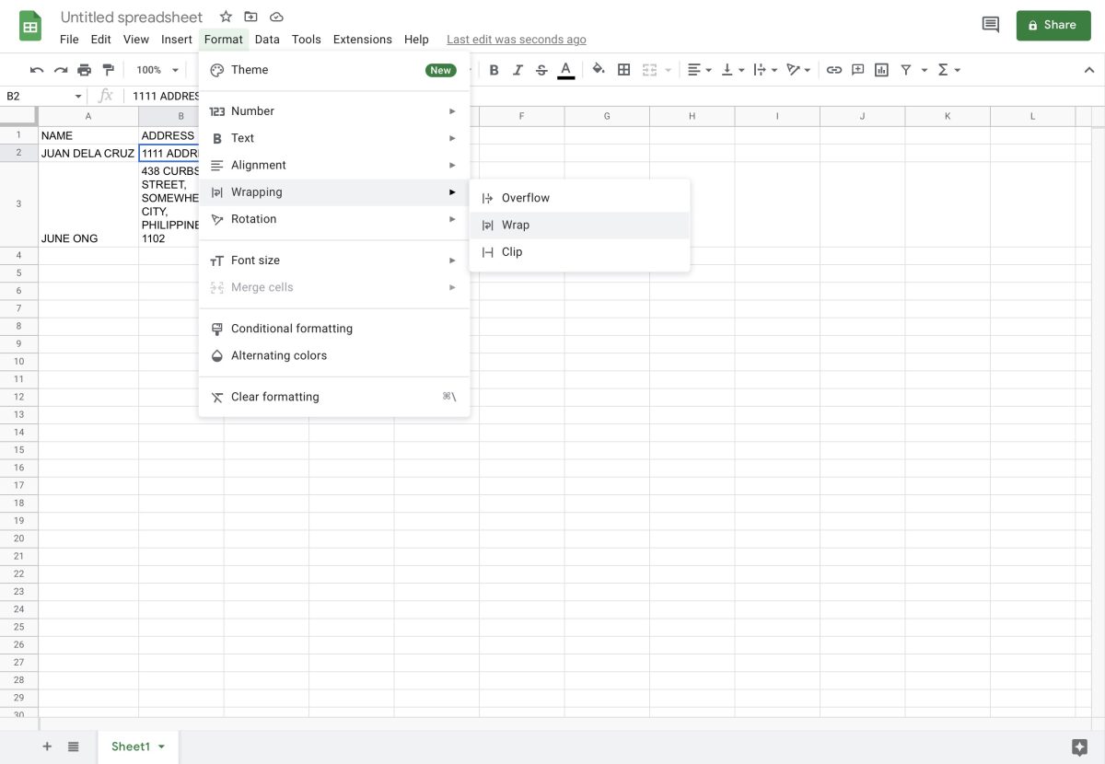Toggle bold formatting in the toolbar
Screen dimensions: 1105x764
point(494,69)
